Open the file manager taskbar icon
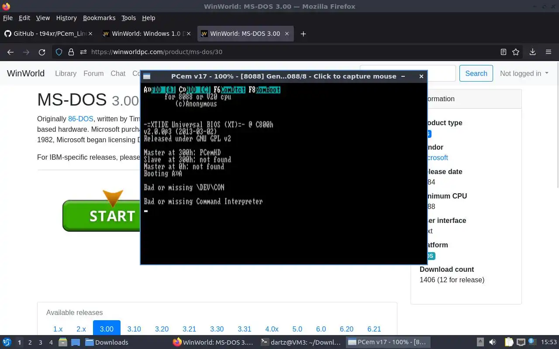This screenshot has width=559, height=349. 62,342
